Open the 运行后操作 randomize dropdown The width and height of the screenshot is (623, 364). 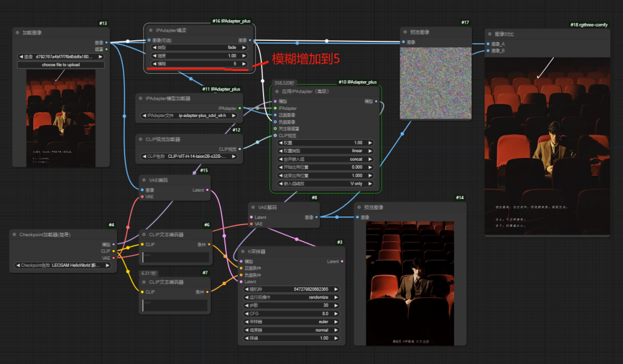tap(291, 297)
